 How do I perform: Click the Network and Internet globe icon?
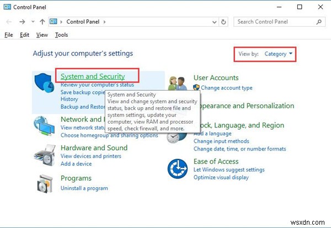(45, 125)
